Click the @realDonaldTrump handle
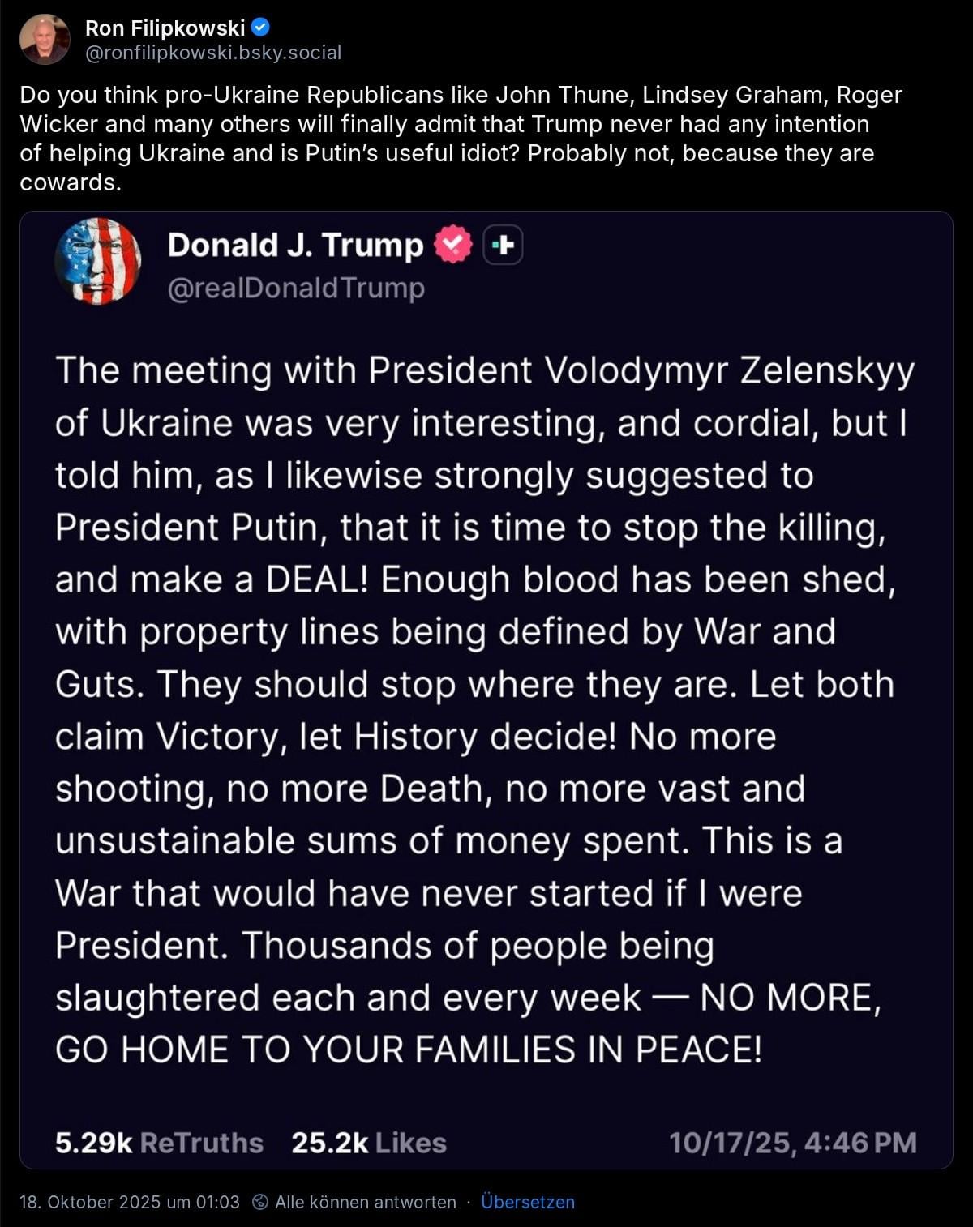Screen dimensions: 973x1227 (296, 288)
